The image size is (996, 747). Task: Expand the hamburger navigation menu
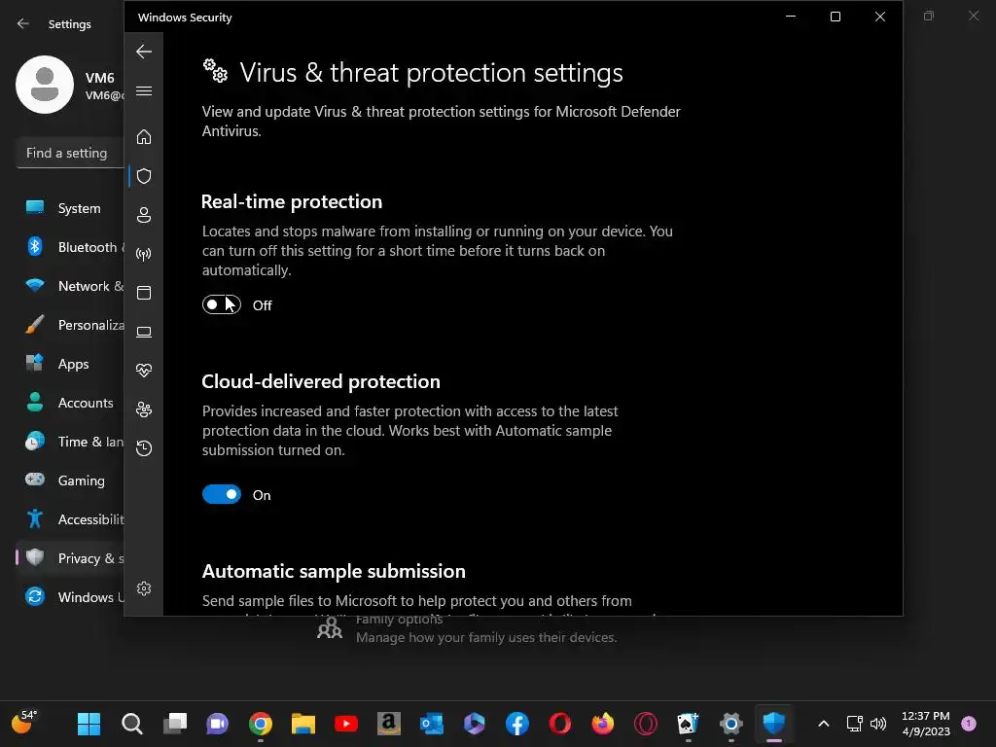144,91
